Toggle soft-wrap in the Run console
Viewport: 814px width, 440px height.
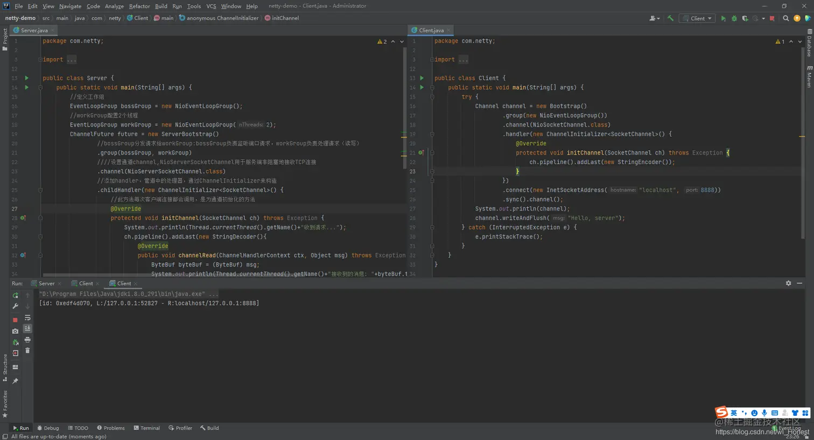[27, 318]
